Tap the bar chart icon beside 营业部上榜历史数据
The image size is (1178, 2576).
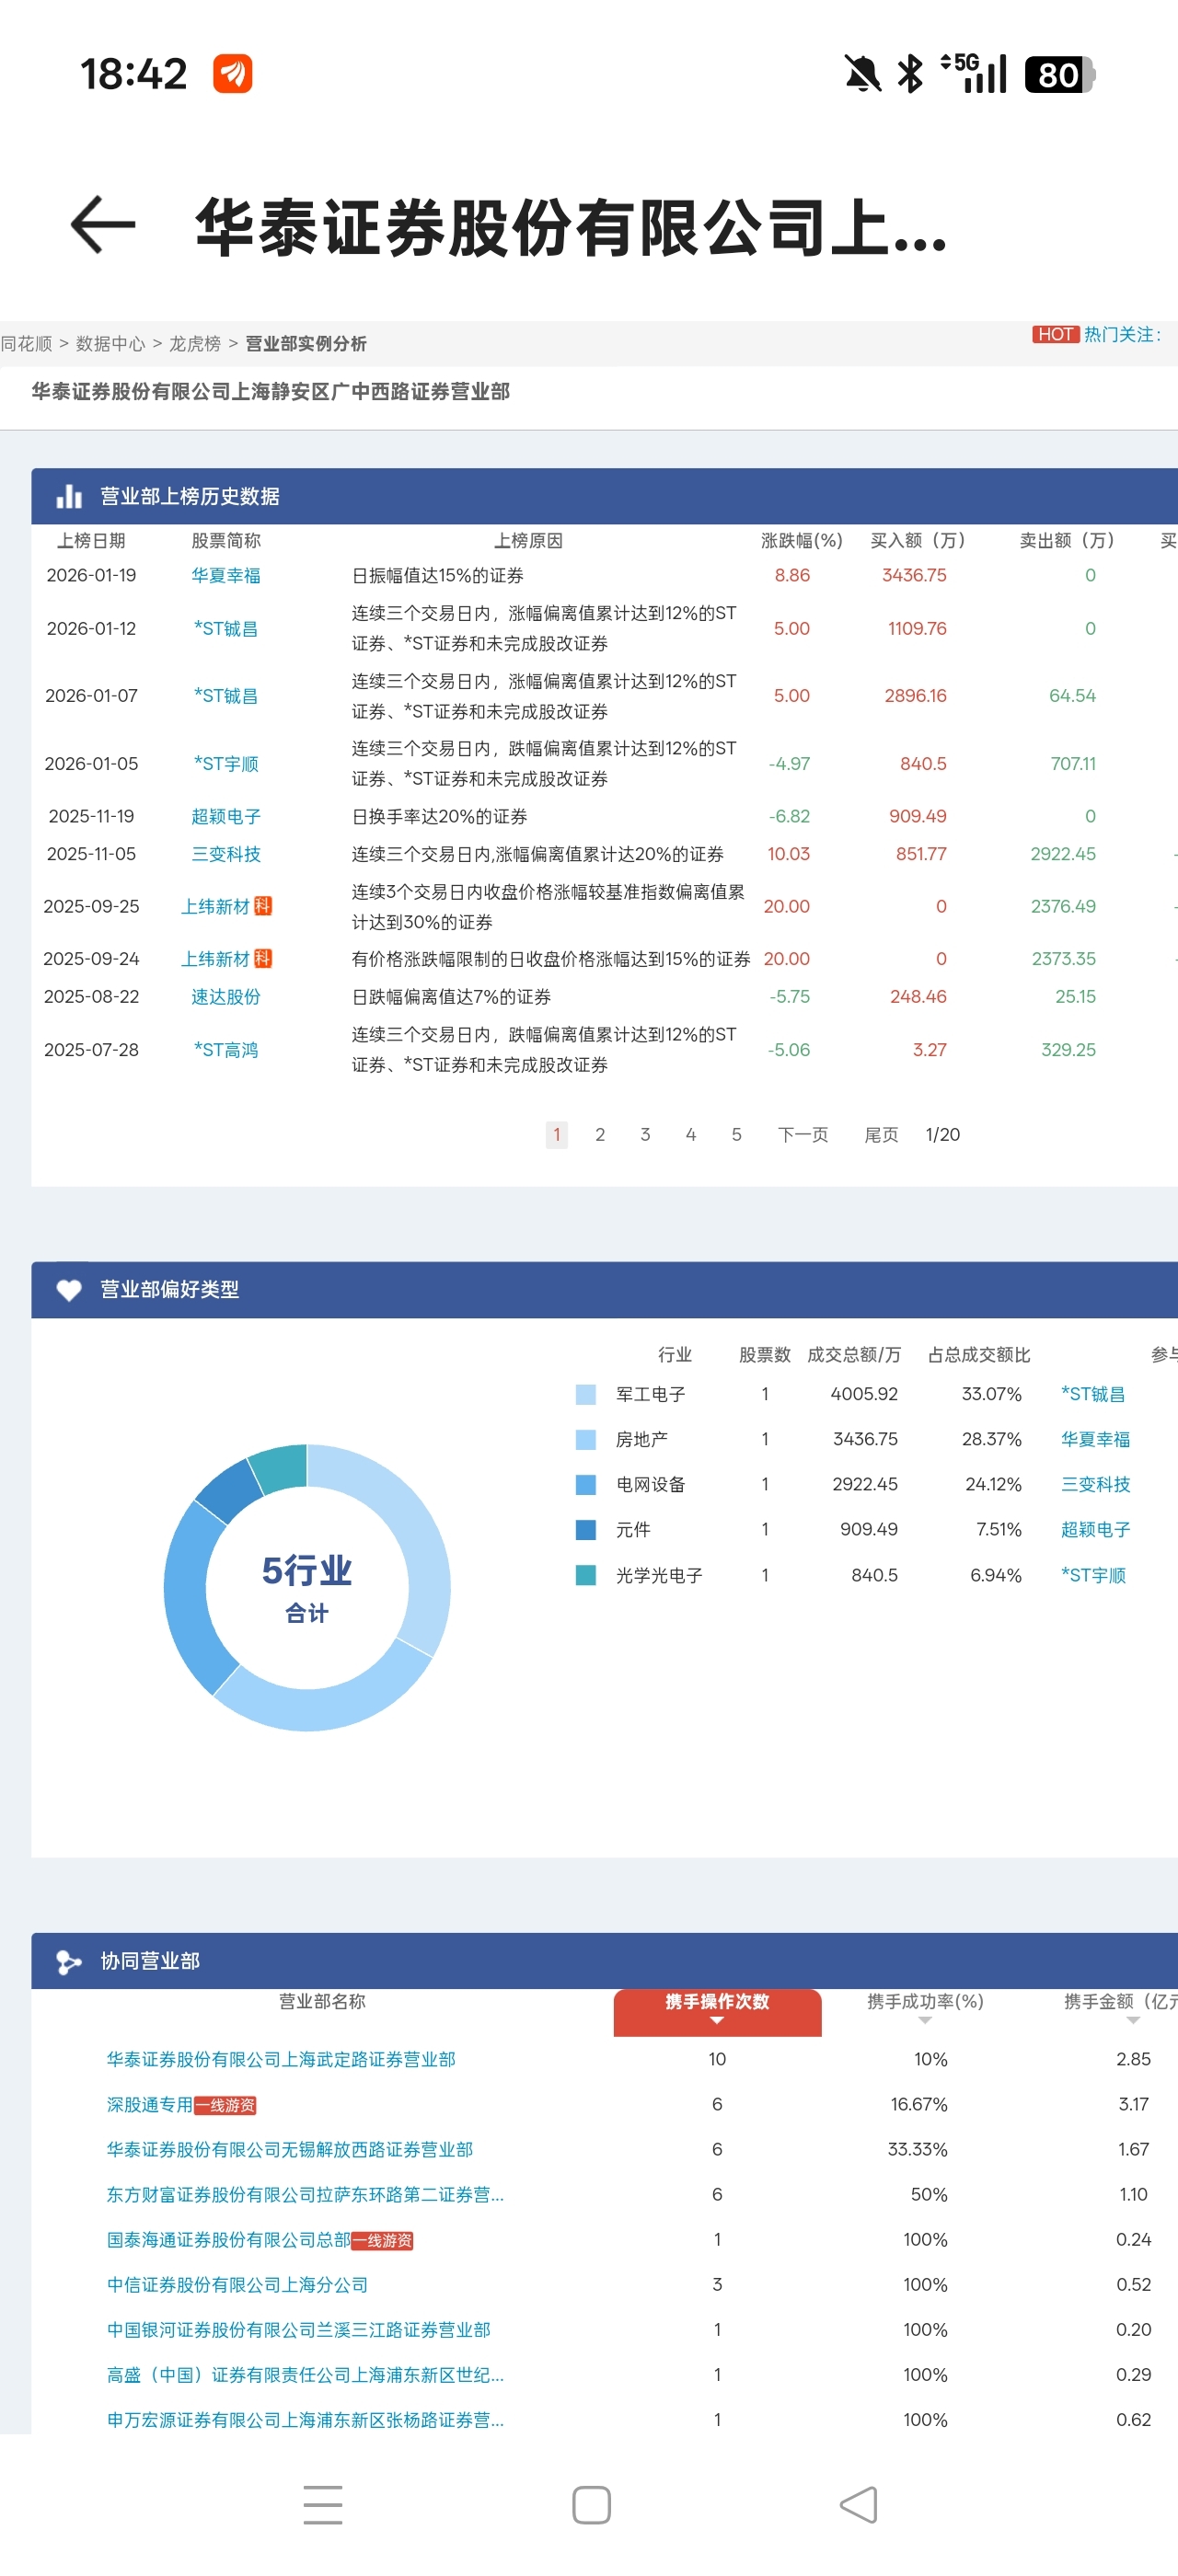click(69, 496)
